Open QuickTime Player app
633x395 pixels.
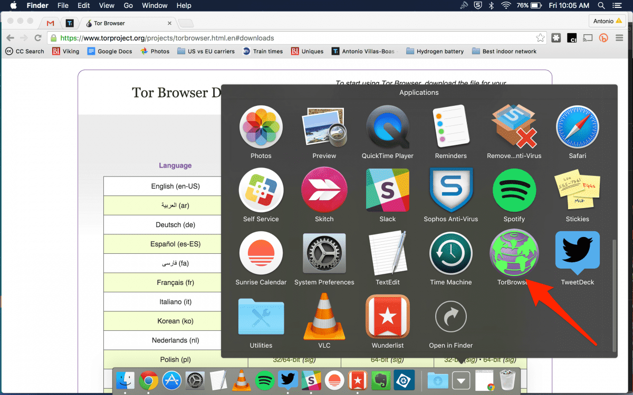(387, 127)
